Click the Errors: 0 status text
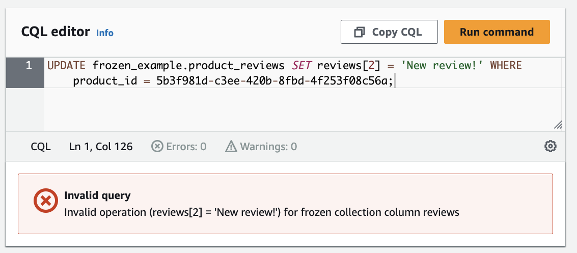 point(186,147)
